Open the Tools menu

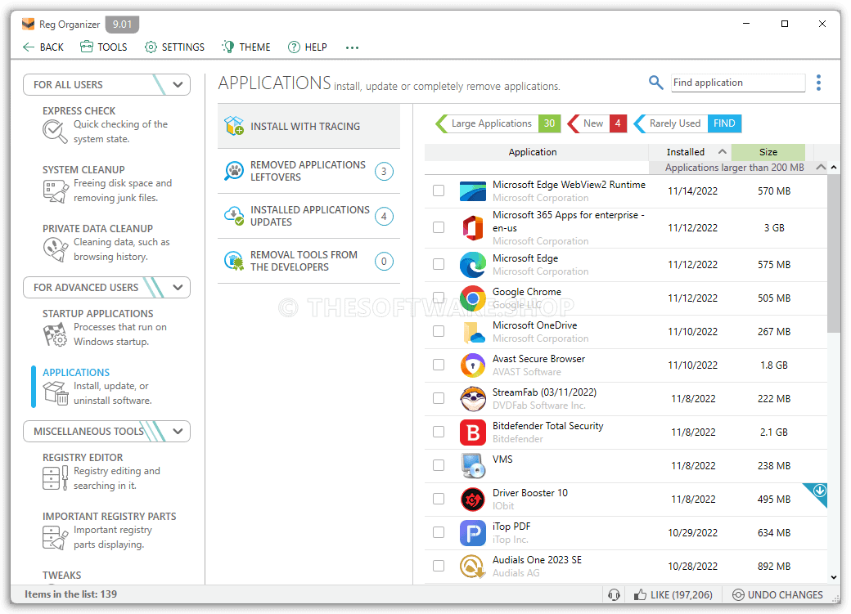coord(104,47)
